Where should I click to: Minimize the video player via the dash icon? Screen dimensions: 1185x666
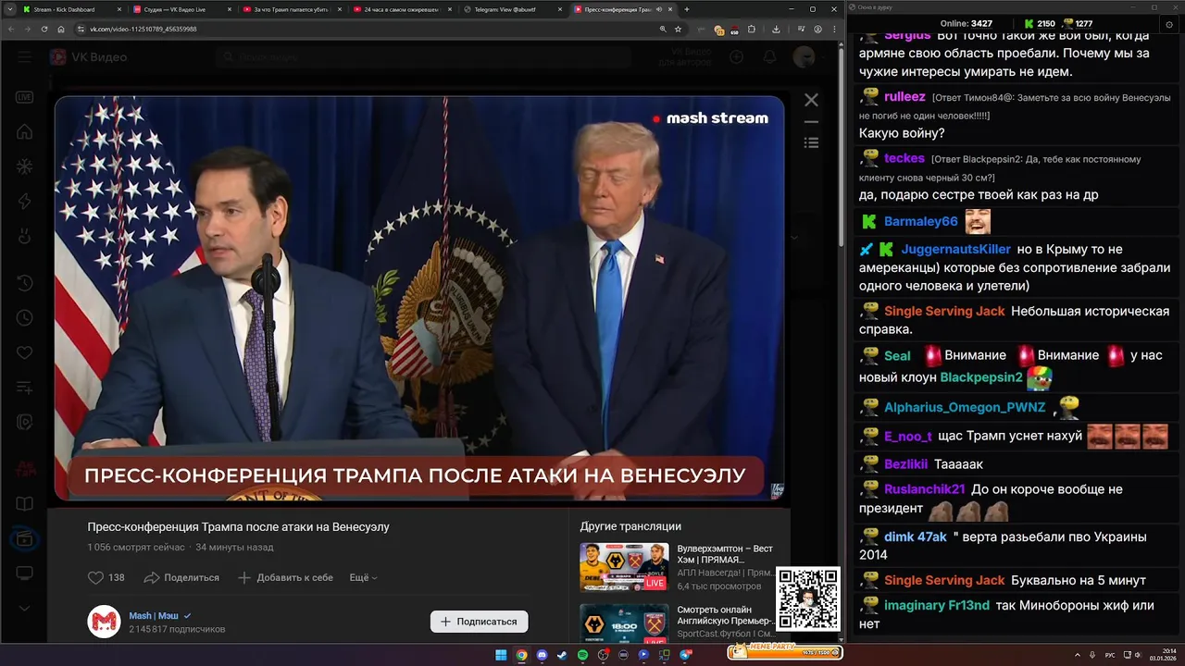click(811, 122)
